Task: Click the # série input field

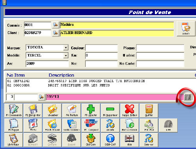Action: tap(160, 56)
